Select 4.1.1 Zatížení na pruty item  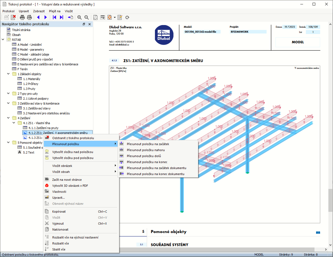(x=43, y=128)
